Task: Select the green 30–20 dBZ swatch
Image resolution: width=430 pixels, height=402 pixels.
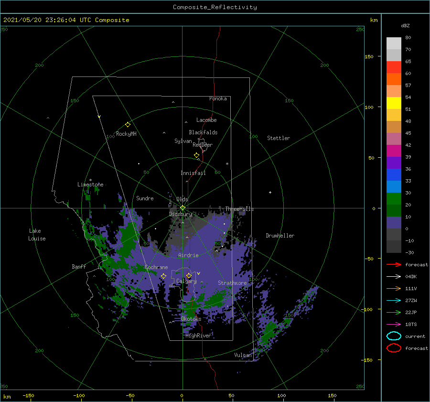Action: click(x=394, y=199)
